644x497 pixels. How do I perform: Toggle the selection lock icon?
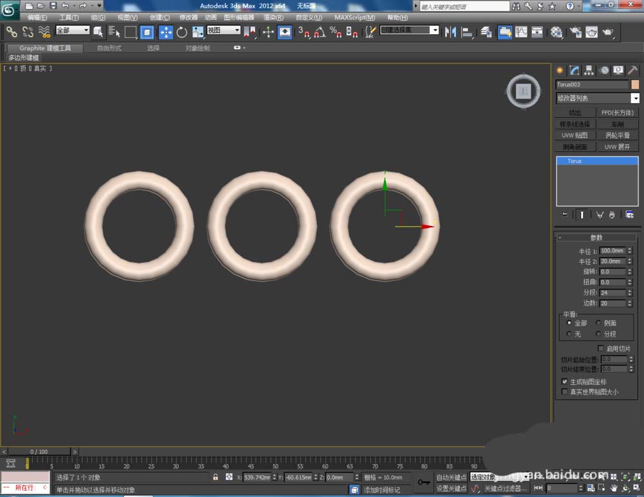coord(216,477)
